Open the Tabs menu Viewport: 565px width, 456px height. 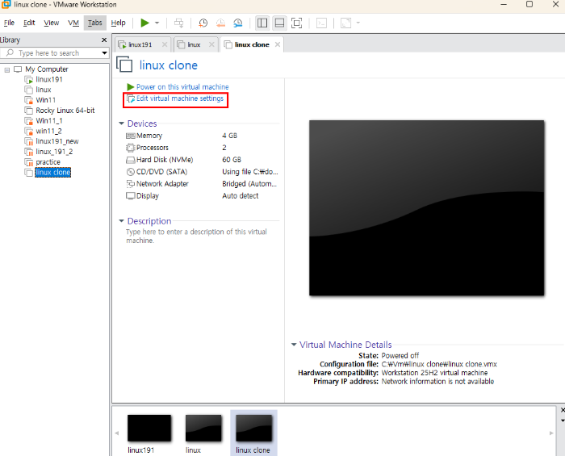pos(94,23)
